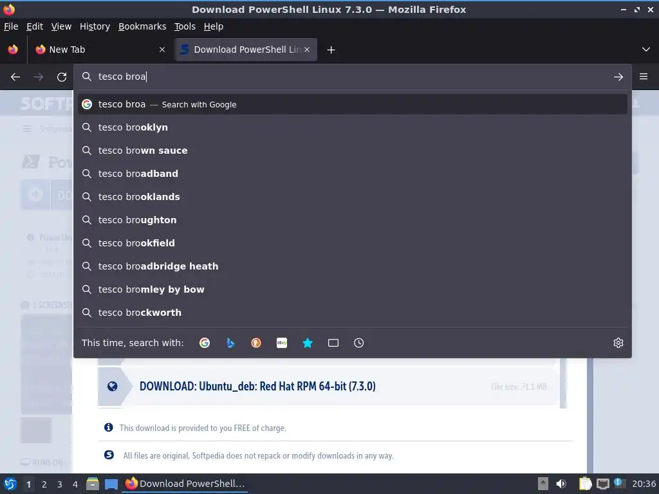This screenshot has width=659, height=494.
Task: Click the info icon beside FREE notice
Action: (108, 427)
